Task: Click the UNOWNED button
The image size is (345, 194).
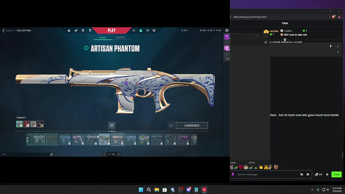Action: [192, 126]
